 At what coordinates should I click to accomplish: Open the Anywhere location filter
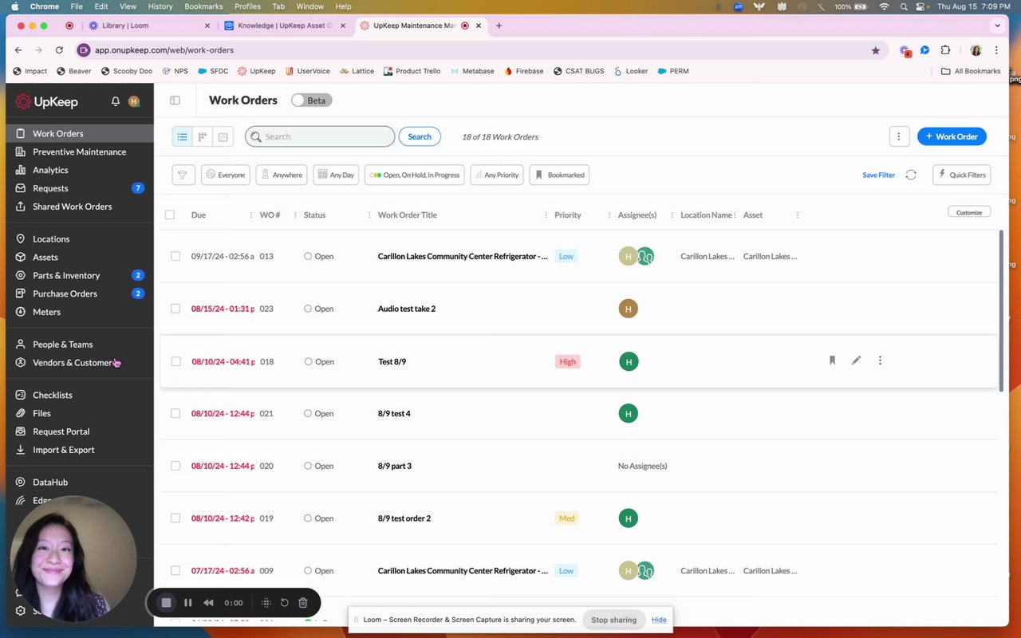[282, 175]
